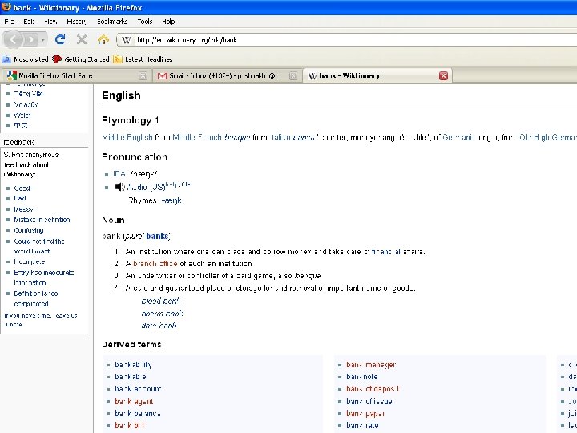
Task: Click the browser Forward arrow button
Action: [x=31, y=39]
